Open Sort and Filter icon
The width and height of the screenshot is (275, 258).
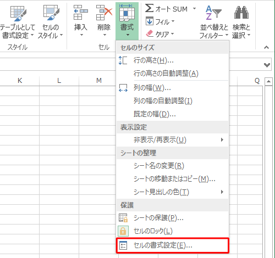pos(213,13)
